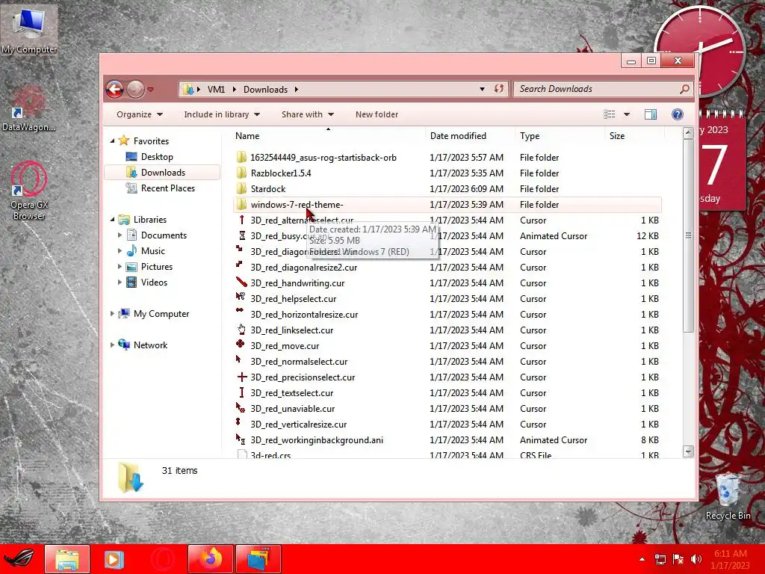765x574 pixels.
Task: Click the New folder button
Action: point(377,114)
